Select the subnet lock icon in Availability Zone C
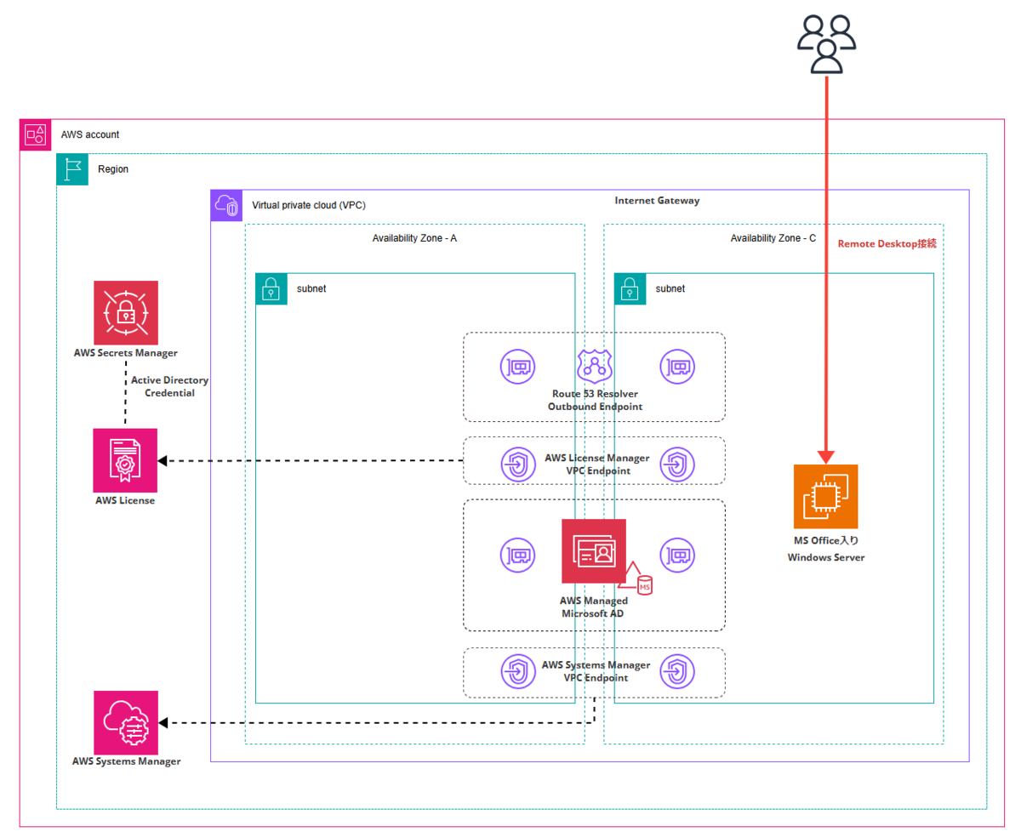The height and width of the screenshot is (832, 1021). (x=630, y=288)
